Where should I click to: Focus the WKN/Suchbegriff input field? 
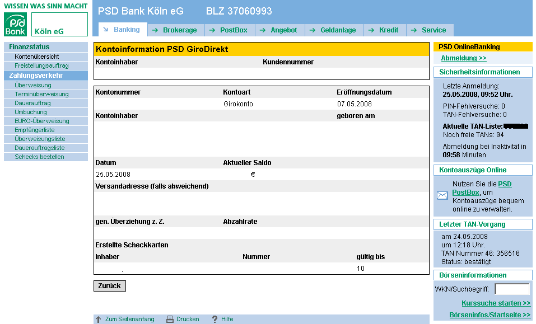pyautogui.click(x=512, y=289)
